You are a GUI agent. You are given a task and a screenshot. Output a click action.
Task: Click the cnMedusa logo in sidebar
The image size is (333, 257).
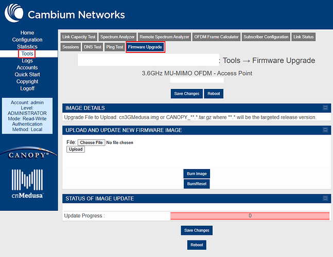point(27,183)
